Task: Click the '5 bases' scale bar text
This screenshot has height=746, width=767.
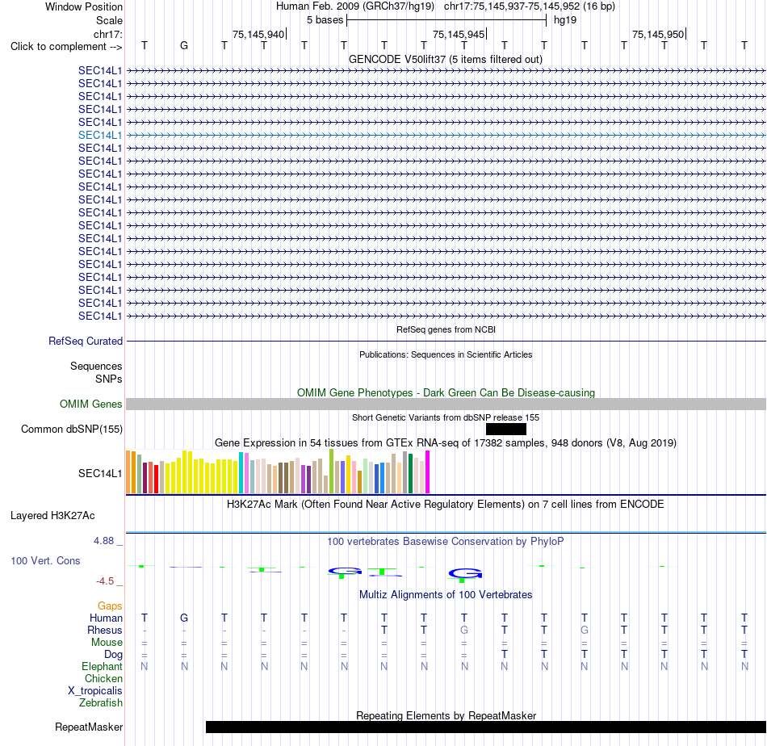Action: click(325, 20)
